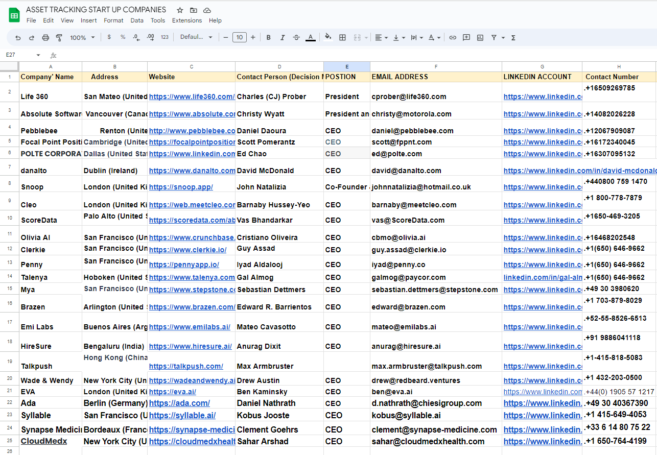Open the snoop.app website link
The image size is (657, 455).
181,187
